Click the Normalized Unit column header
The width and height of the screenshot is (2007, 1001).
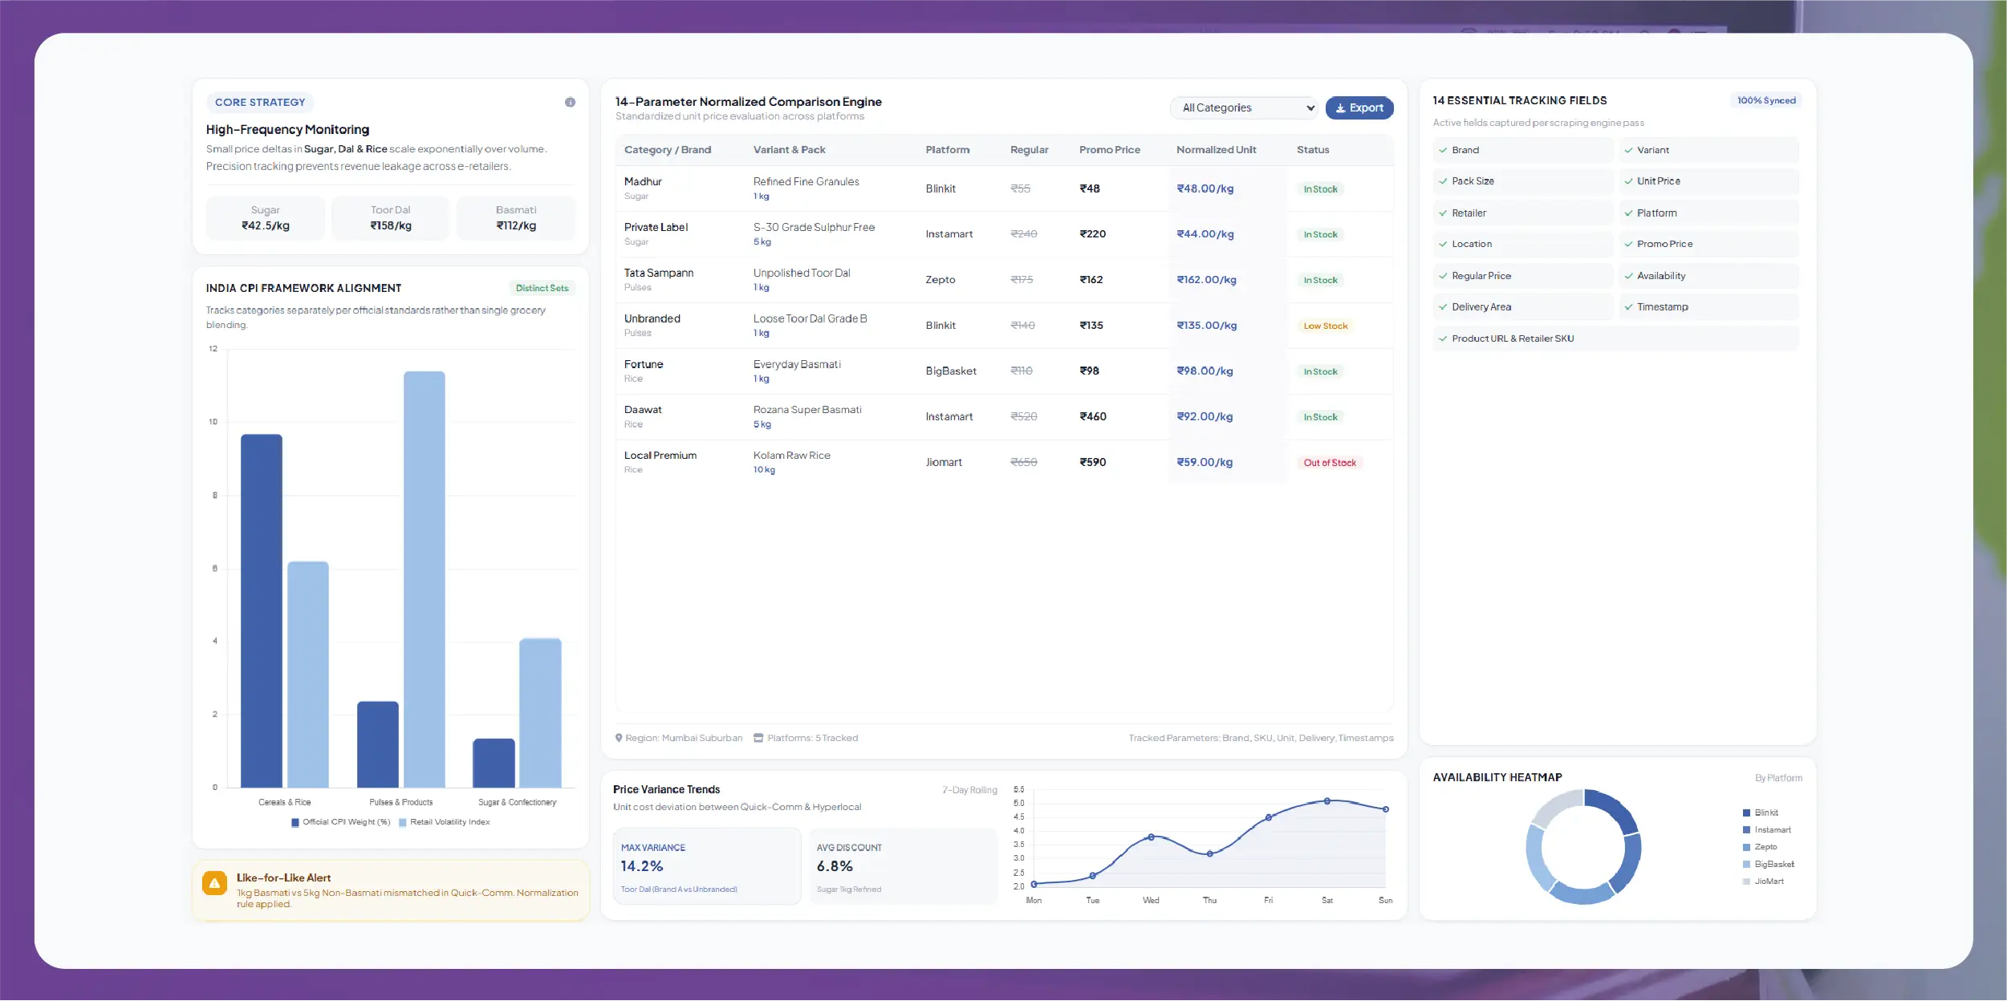pos(1216,150)
